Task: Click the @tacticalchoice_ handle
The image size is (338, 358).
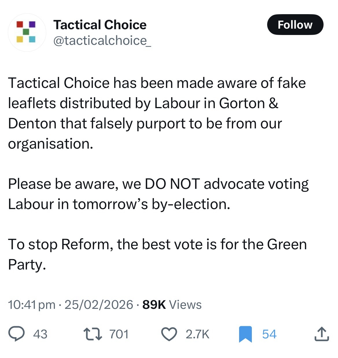Action: click(102, 40)
